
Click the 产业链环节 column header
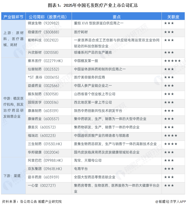13,17
